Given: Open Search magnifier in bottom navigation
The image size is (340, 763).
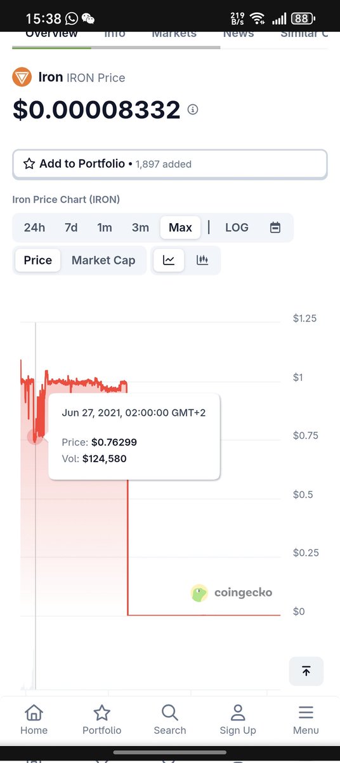Looking at the screenshot, I should click(170, 719).
